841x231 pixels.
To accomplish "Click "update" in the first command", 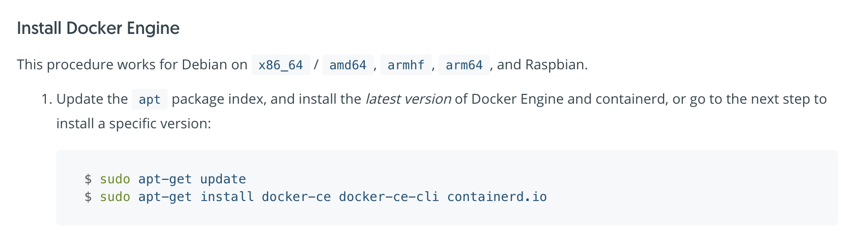I will coord(223,179).
